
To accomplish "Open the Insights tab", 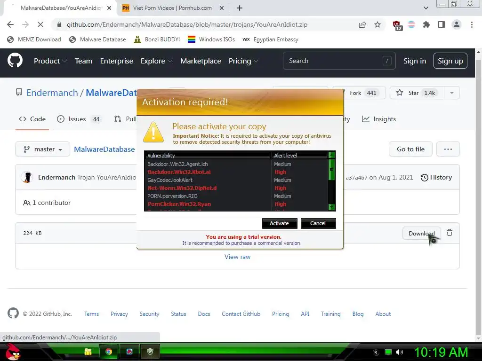I will pos(379,119).
